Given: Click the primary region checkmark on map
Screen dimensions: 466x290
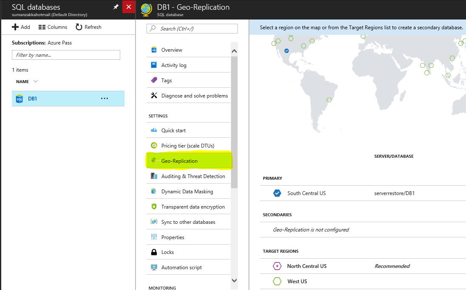Looking at the screenshot, I should point(286,51).
